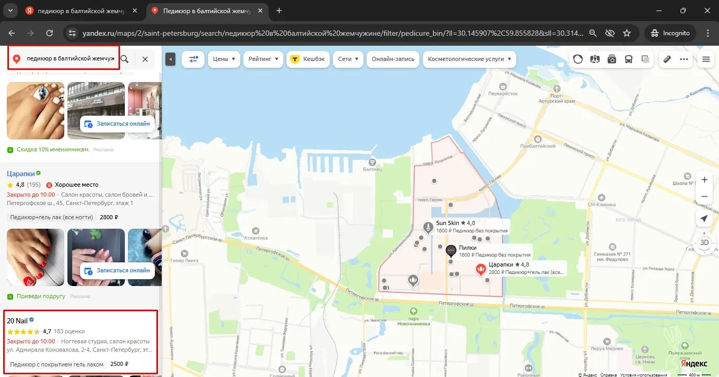Select the Пилки map marker
The height and width of the screenshot is (377, 719).
[451, 250]
